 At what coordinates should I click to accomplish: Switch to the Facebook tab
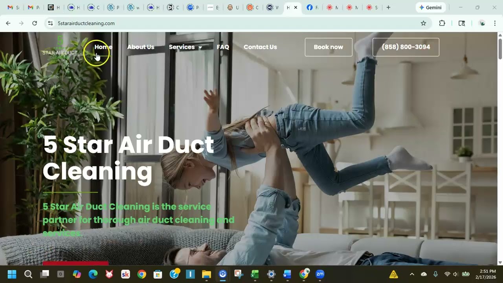tap(312, 7)
